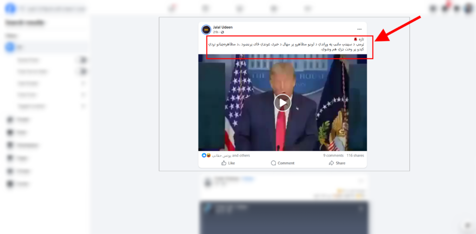Screen dimensions: 476x234
Task: Open the Comment speech-bubble on the post
Action: click(283, 163)
